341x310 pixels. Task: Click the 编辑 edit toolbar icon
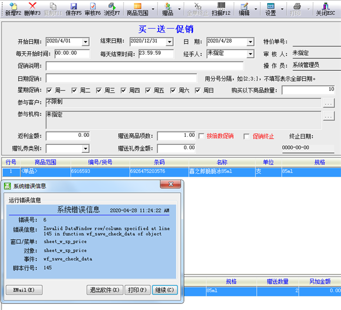[244, 6]
